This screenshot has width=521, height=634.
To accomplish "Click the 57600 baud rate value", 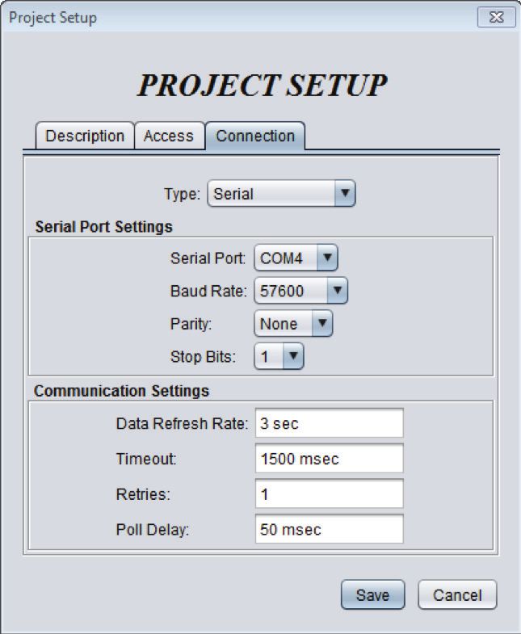I will [282, 291].
